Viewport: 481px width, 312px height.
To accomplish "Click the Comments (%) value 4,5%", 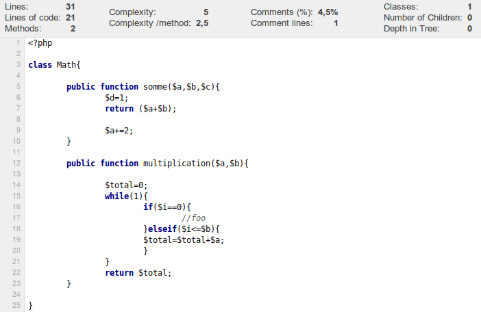I will click(x=328, y=12).
